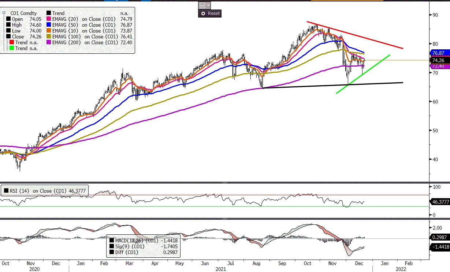Select the Reset radio circle icon
450x272 pixels.
[202, 13]
